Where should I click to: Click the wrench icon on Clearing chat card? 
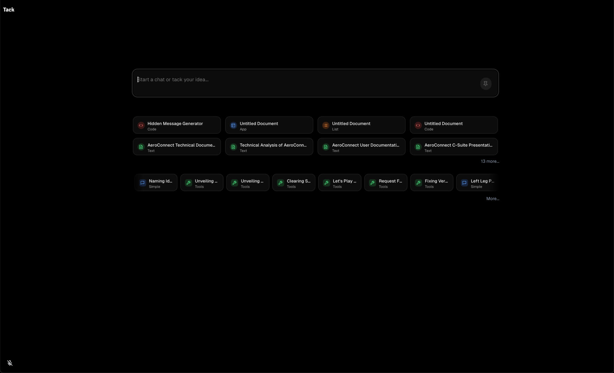[x=280, y=183]
